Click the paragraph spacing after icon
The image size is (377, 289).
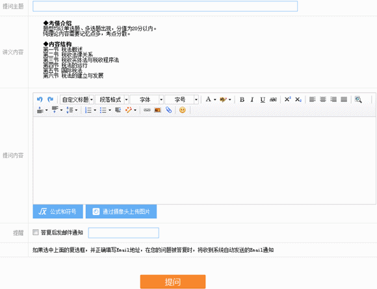[x=55, y=110]
